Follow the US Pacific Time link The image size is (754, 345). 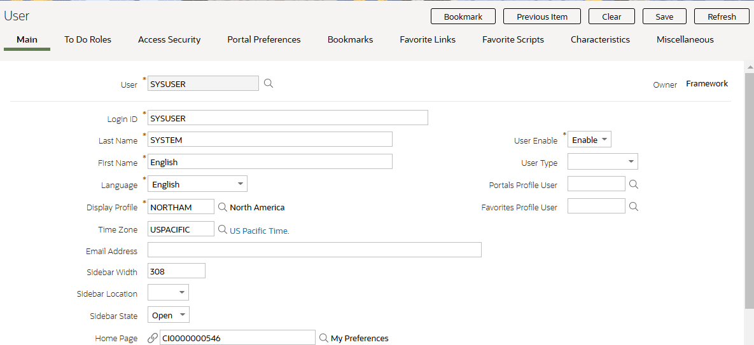(259, 231)
